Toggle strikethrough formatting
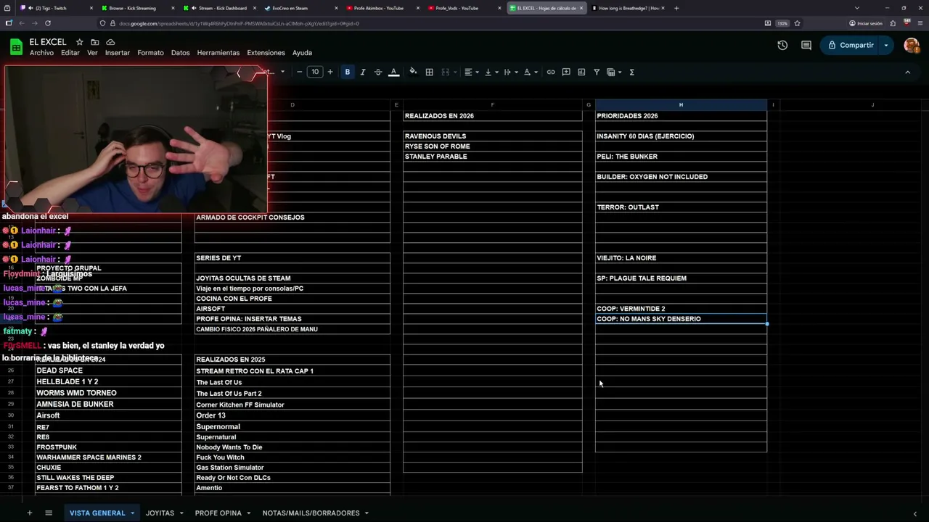This screenshot has height=522, width=929. (378, 72)
